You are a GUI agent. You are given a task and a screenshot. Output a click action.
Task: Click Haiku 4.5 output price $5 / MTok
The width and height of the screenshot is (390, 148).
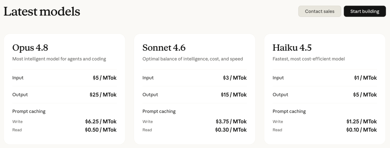click(x=365, y=95)
